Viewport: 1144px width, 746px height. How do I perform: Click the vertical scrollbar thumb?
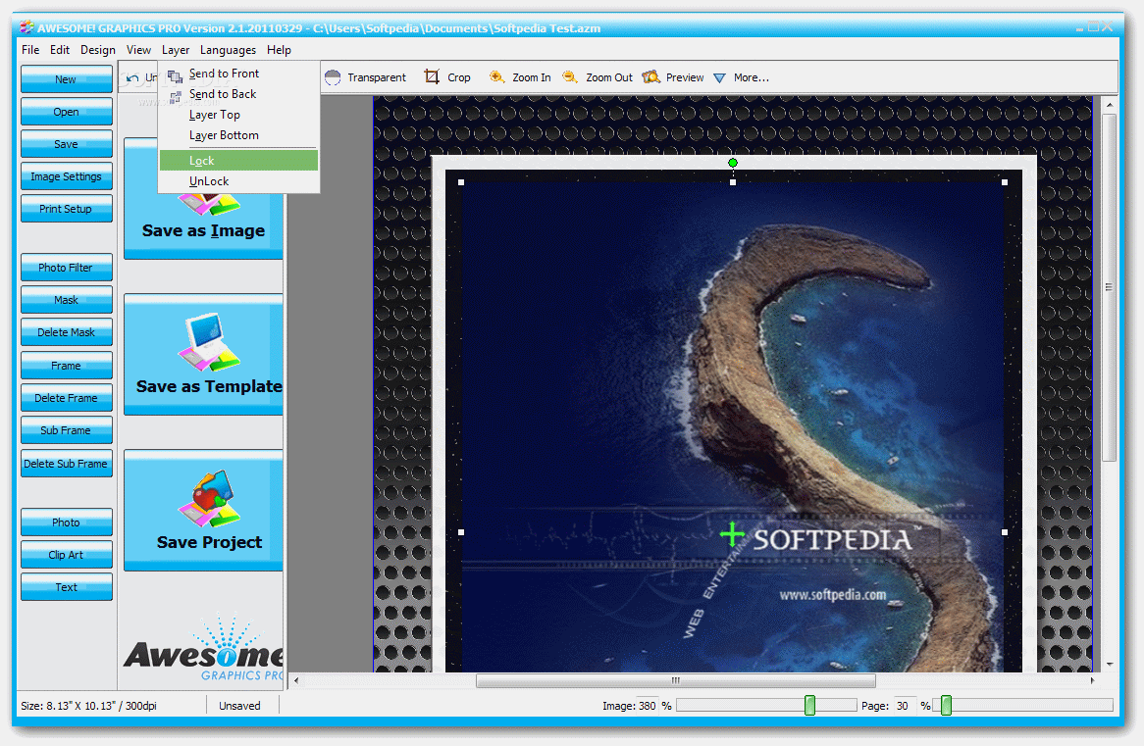(x=1109, y=287)
